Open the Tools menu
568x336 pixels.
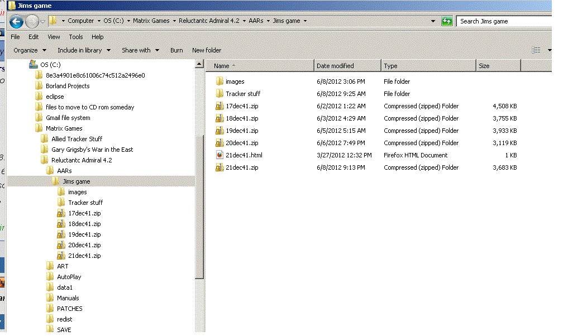click(76, 37)
